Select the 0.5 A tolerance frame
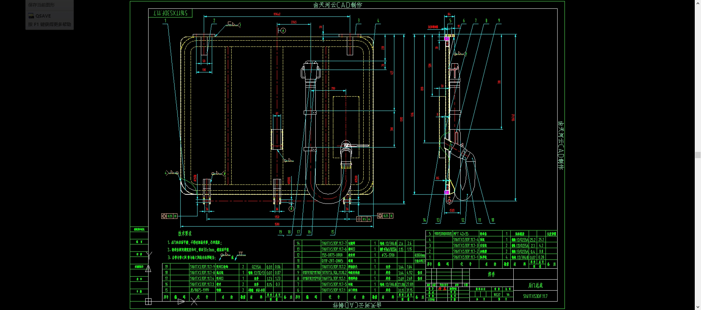 [364, 219]
